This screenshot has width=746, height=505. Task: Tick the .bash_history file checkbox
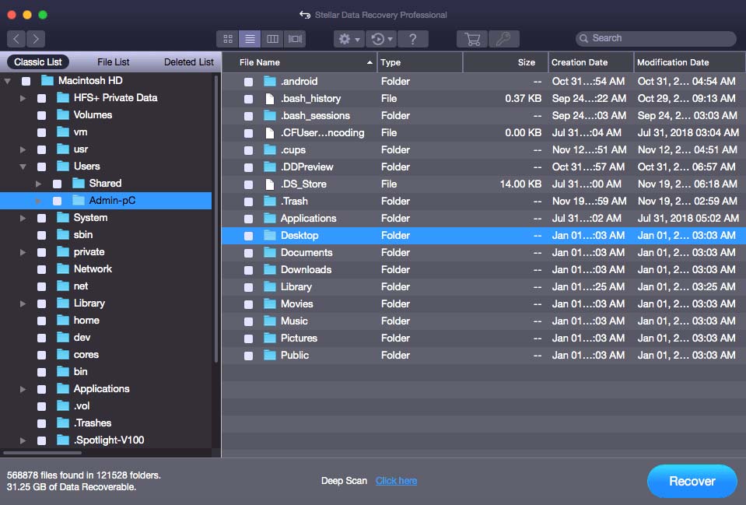pos(248,99)
